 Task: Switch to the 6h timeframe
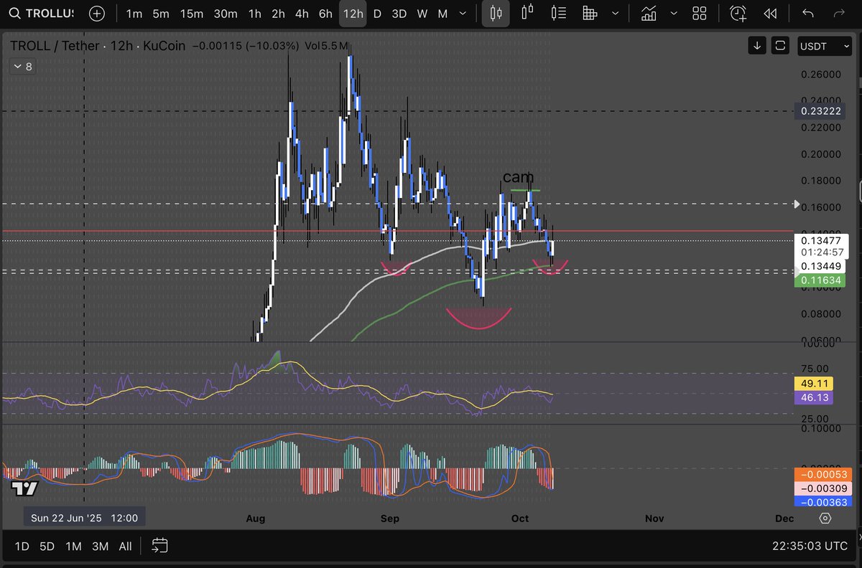325,14
